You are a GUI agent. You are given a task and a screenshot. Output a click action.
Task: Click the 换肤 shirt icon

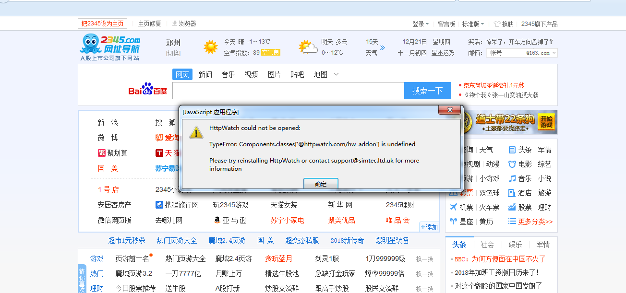[x=497, y=24]
